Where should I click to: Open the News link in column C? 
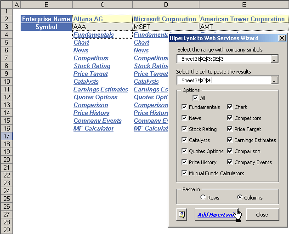[x=81, y=50]
